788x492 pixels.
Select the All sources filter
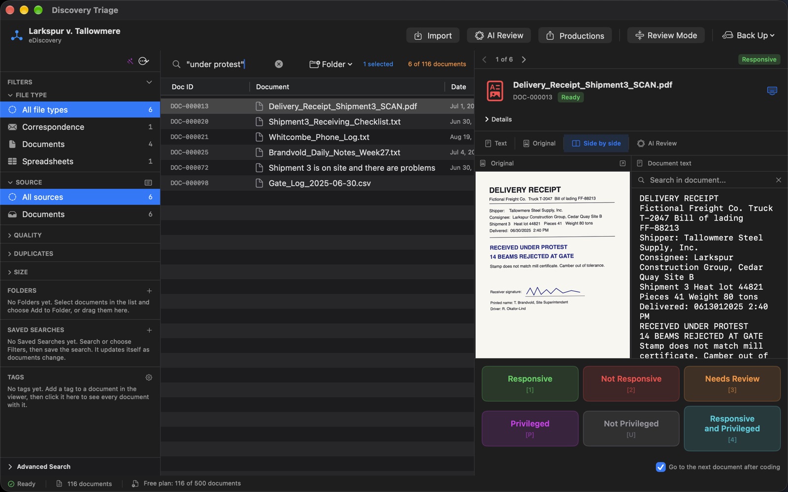click(80, 197)
